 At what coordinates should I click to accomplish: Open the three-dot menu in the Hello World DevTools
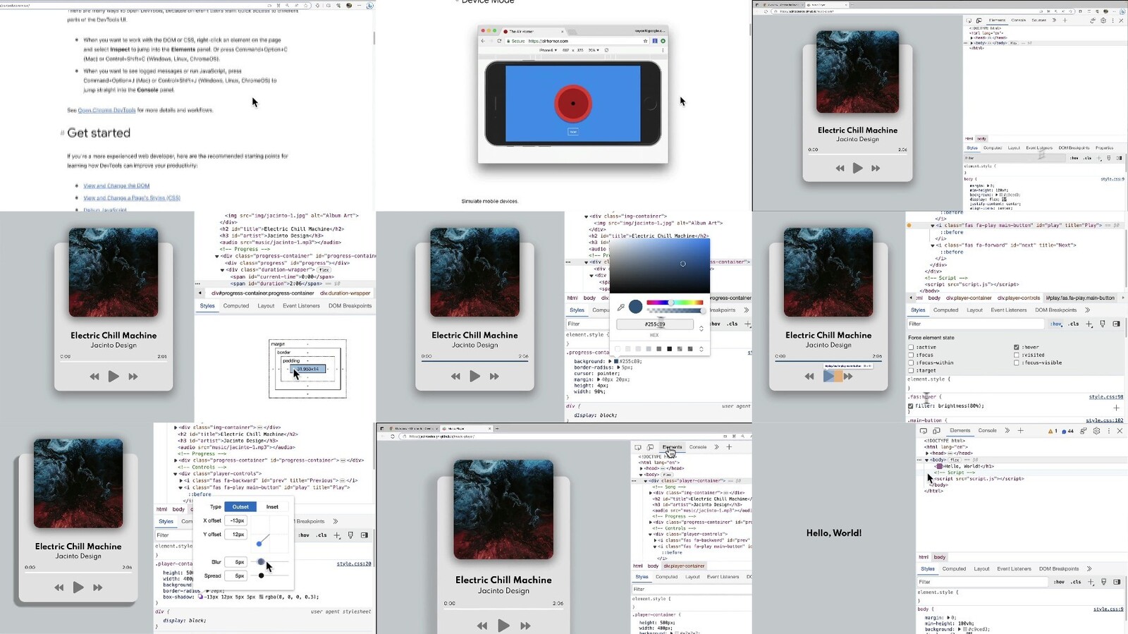tap(1109, 431)
